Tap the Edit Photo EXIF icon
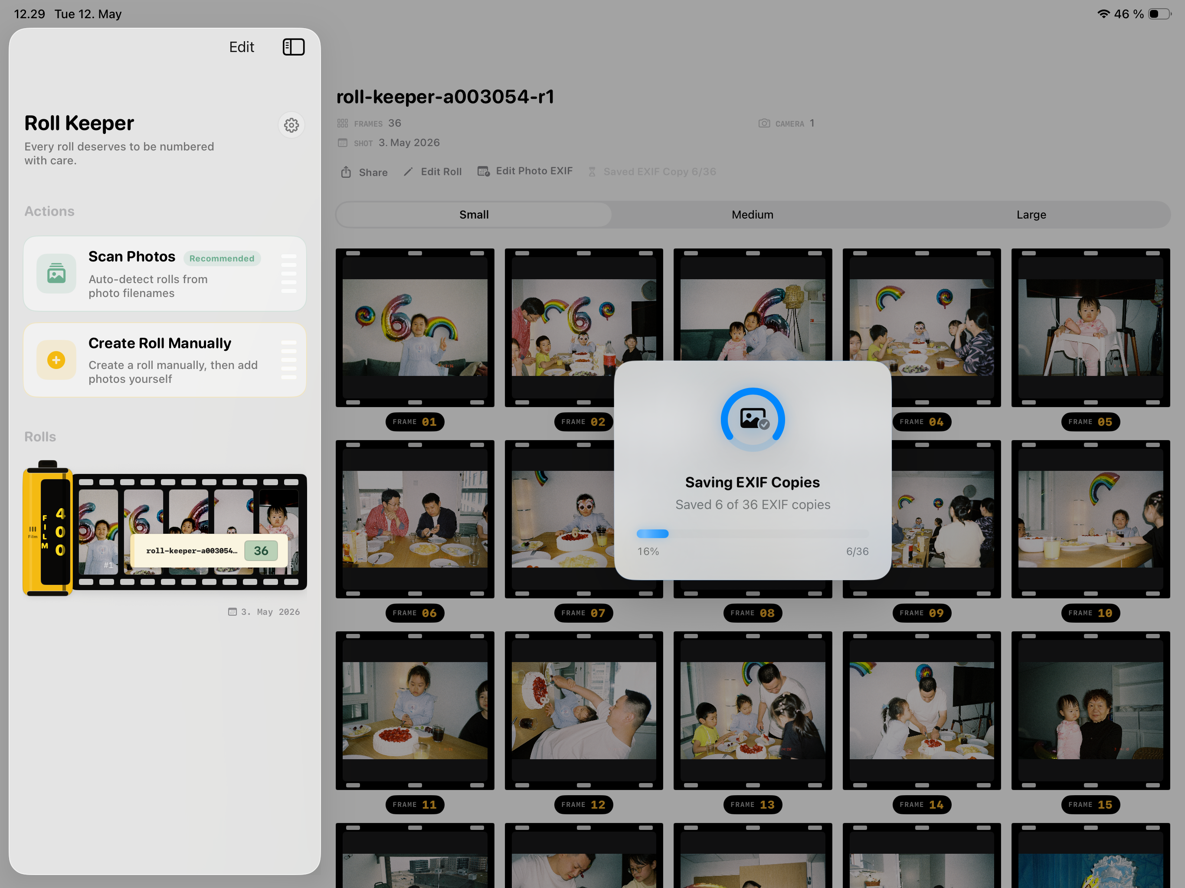Screen dimensions: 1185x888 (x=483, y=171)
